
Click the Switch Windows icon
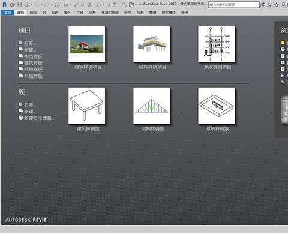pyautogui.click(x=131, y=5)
